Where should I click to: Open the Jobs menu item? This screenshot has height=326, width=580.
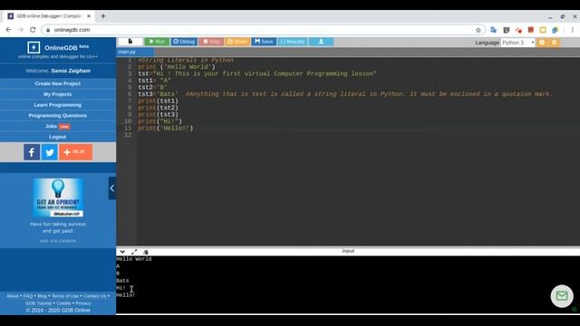coord(58,127)
